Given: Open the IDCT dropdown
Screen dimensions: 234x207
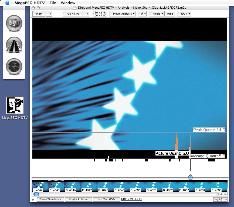Looking at the screenshot, I should (184, 14).
